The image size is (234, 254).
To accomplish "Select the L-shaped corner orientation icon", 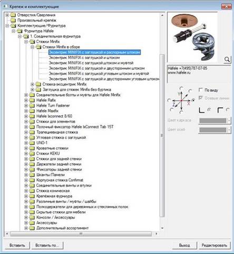I will [201, 110].
